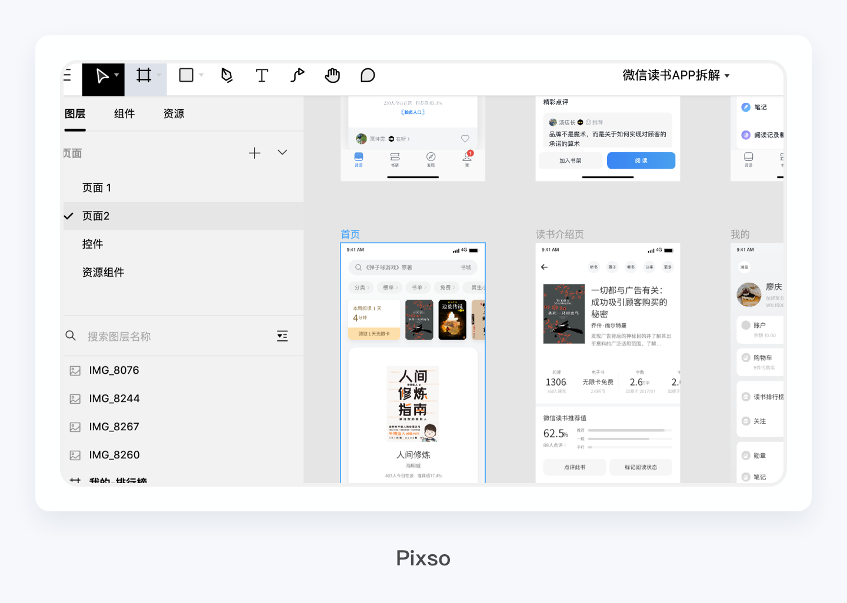Select IMG_8076 layer

coord(183,370)
